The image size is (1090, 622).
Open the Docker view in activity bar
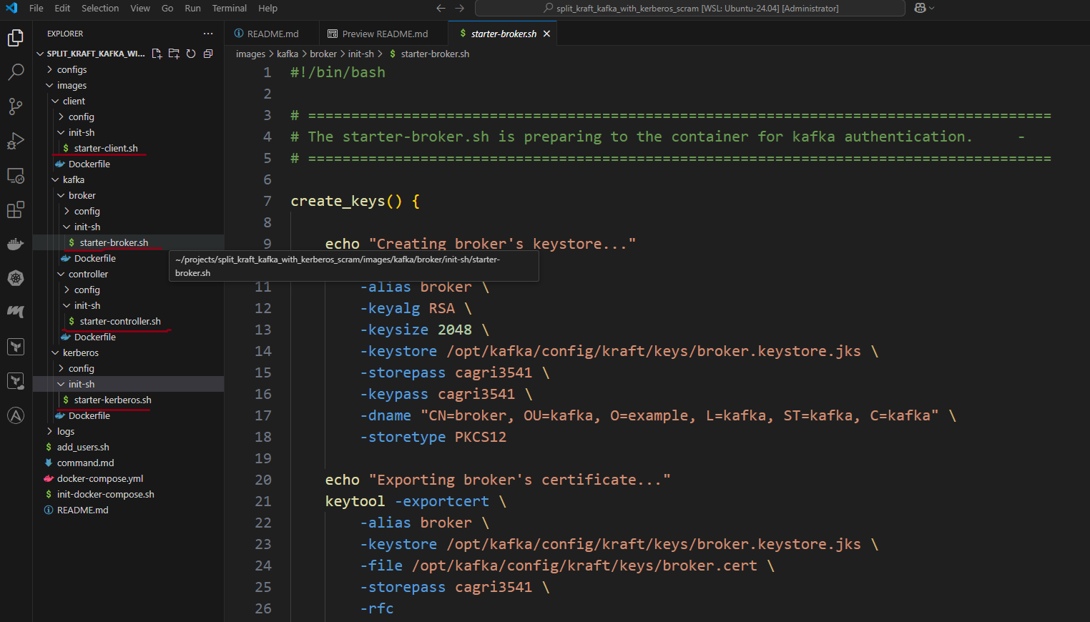[16, 244]
